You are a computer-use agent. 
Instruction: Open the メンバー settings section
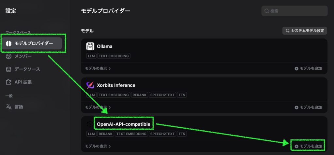pyautogui.click(x=23, y=56)
